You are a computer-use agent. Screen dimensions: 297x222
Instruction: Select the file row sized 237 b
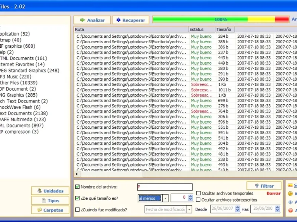coord(186,52)
